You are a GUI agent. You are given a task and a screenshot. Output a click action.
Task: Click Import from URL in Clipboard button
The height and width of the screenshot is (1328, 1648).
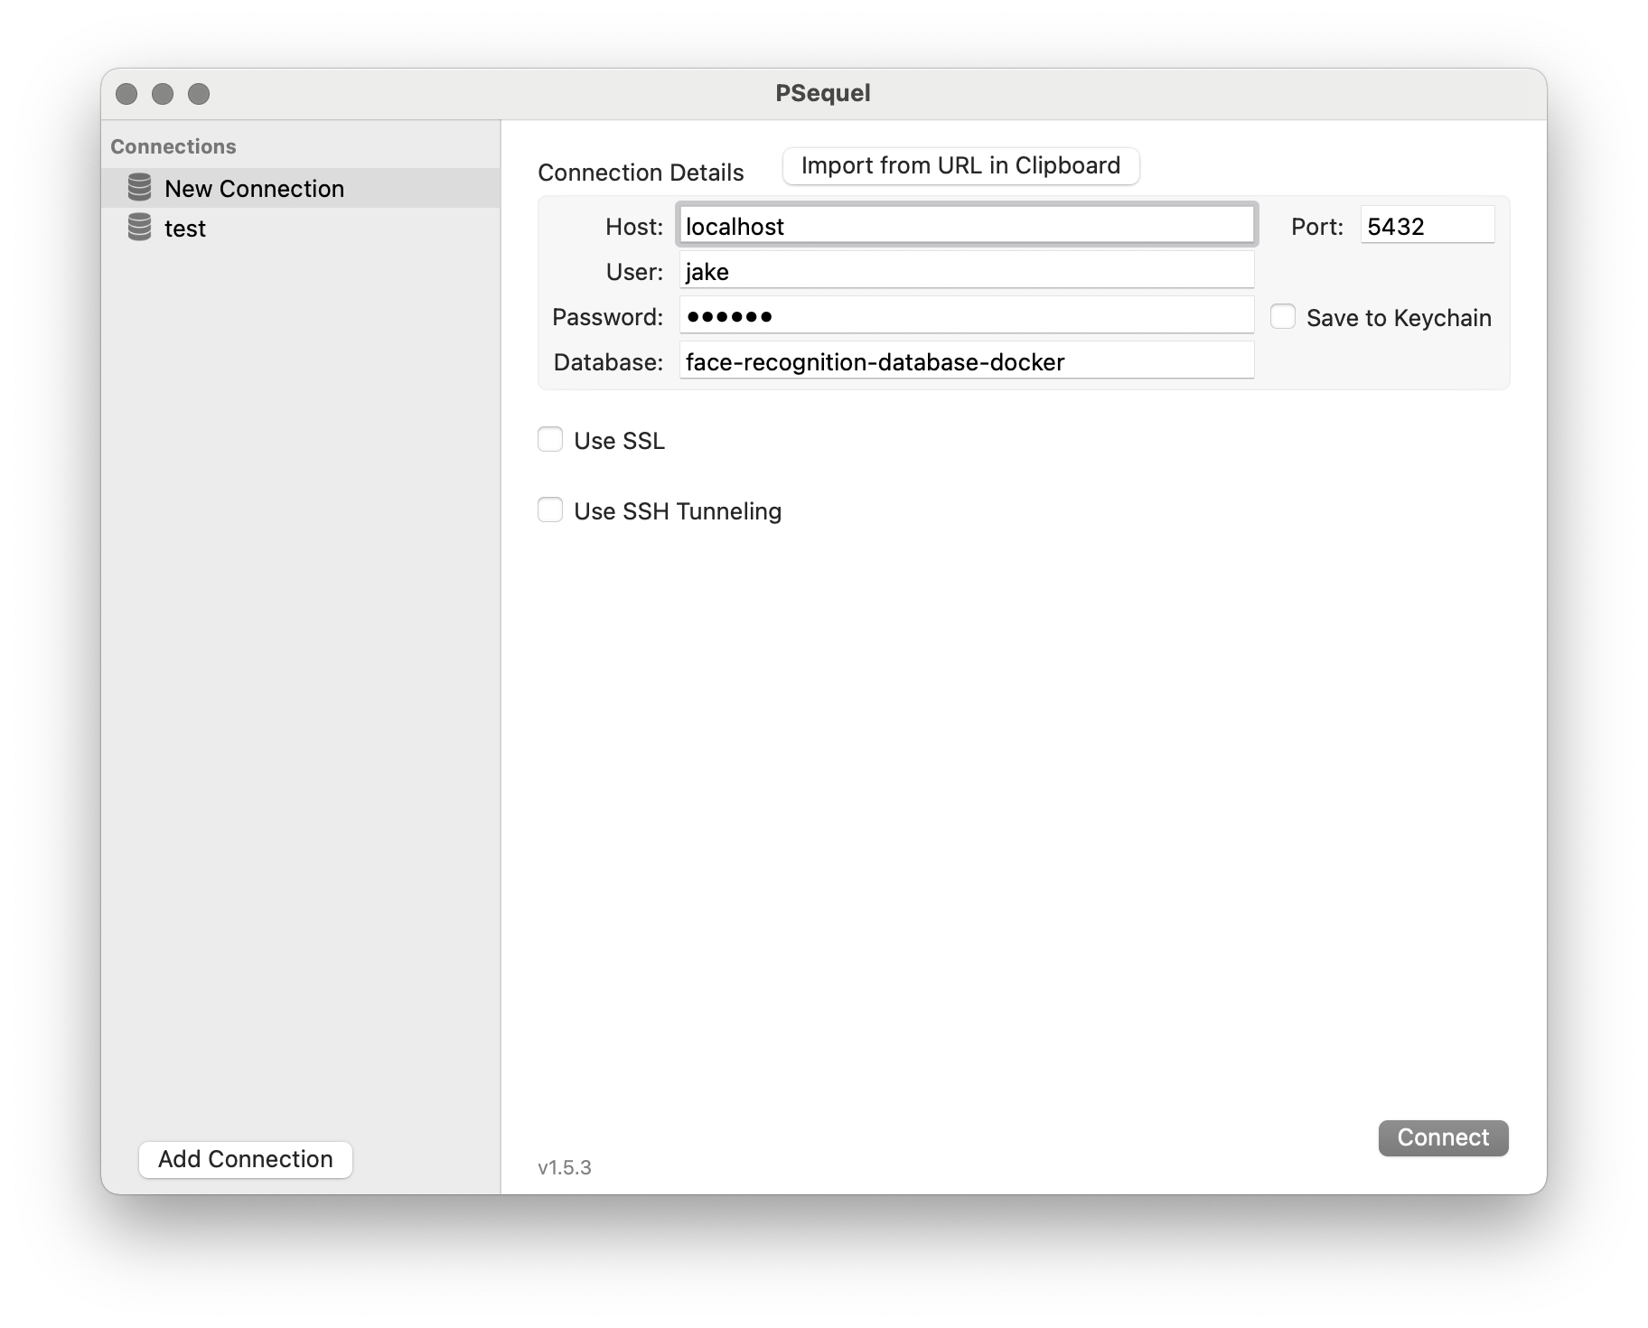pos(960,165)
